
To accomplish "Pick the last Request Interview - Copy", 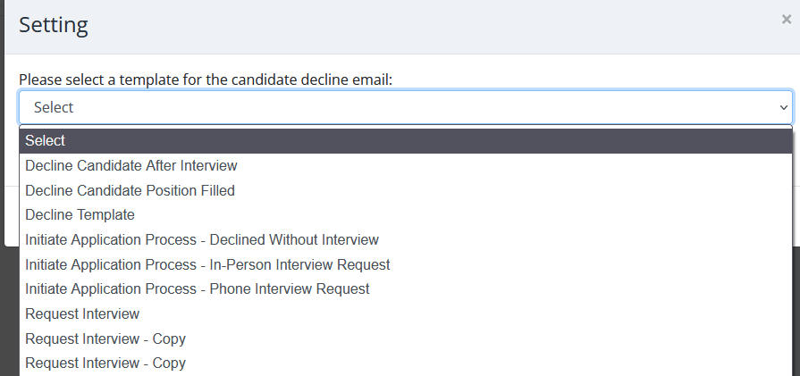I will coord(105,363).
